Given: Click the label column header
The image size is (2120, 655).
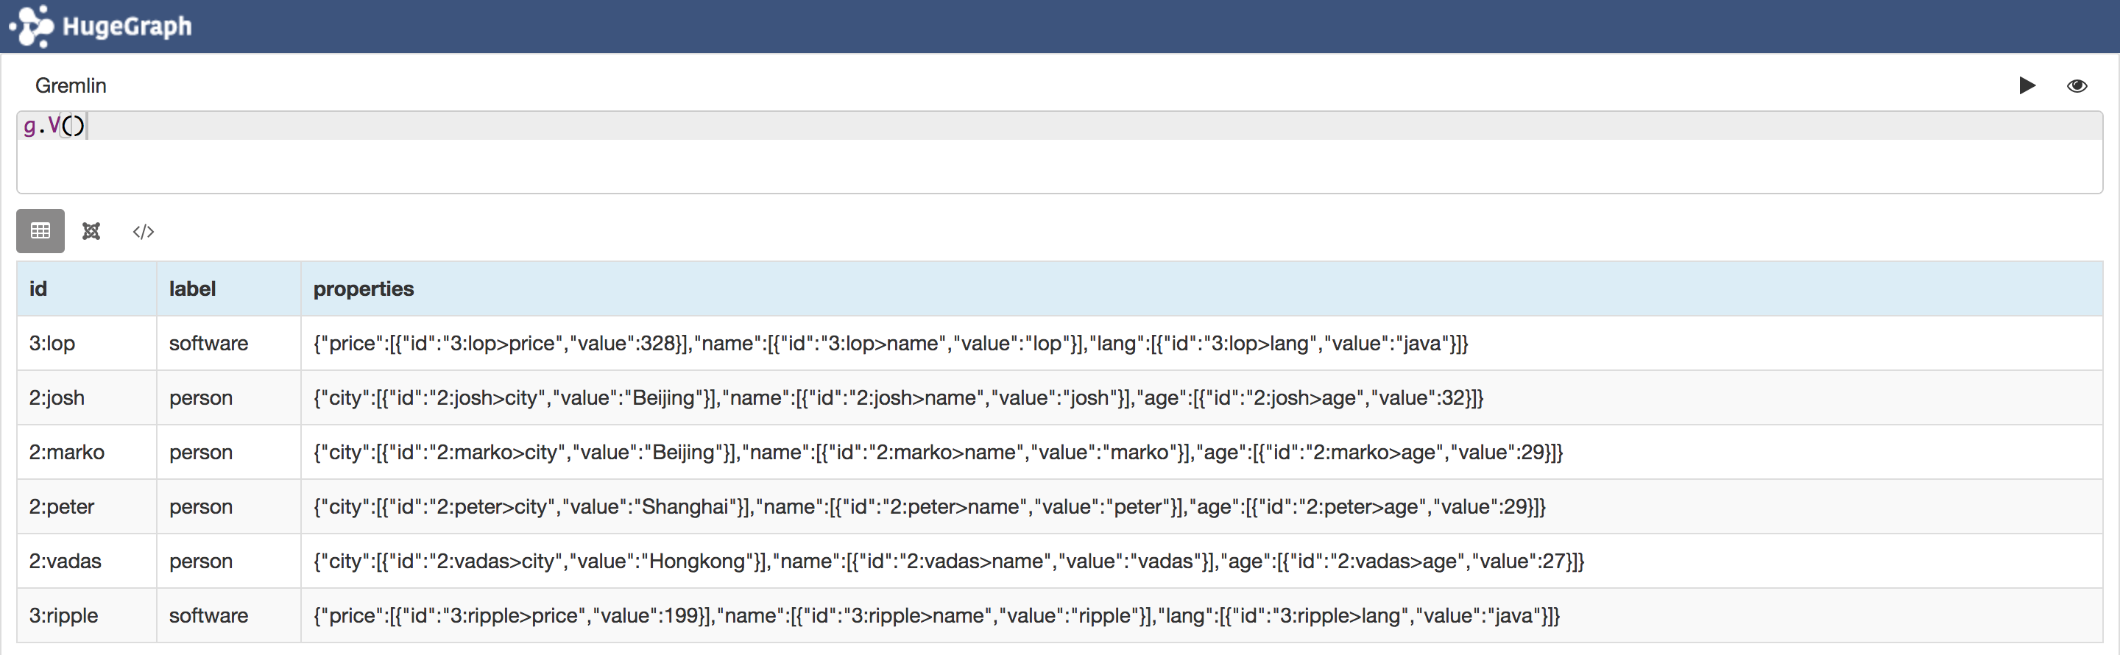Looking at the screenshot, I should click(193, 288).
